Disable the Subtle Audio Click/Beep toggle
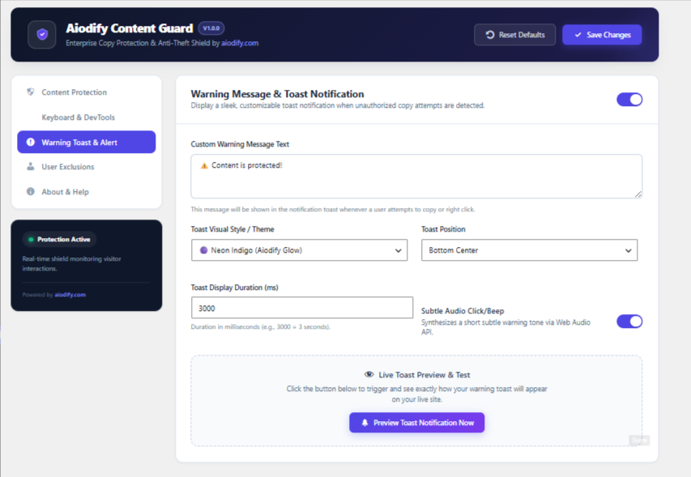This screenshot has width=691, height=477. [x=629, y=322]
